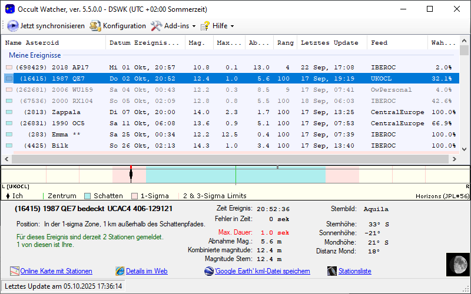Click the Google Earth globe icon
The image size is (471, 294).
[x=209, y=271]
